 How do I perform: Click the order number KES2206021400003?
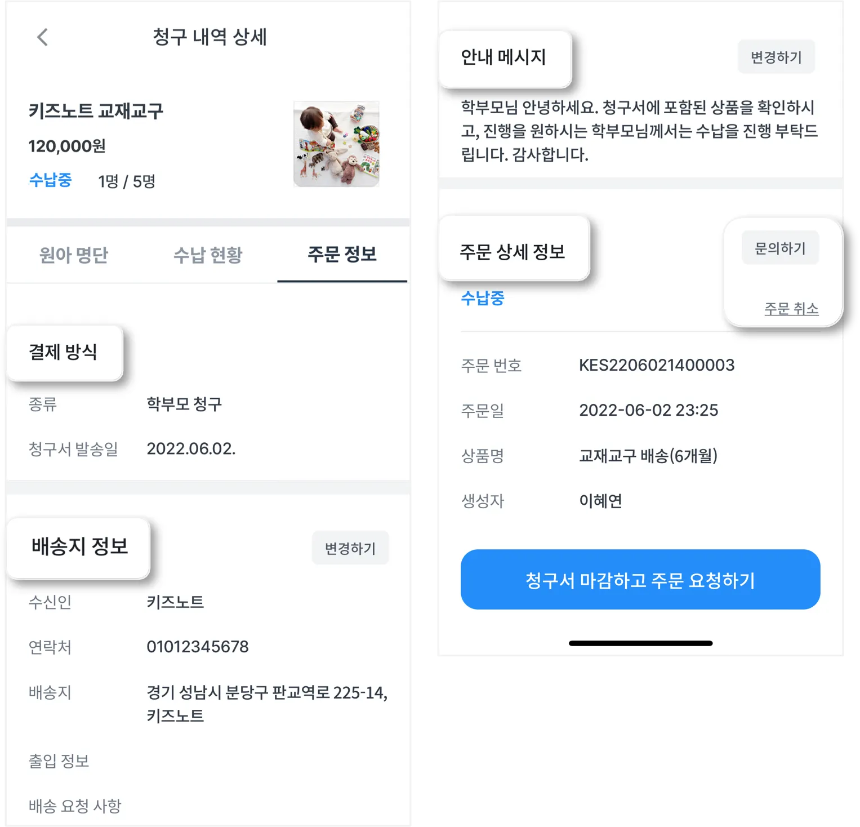(657, 365)
